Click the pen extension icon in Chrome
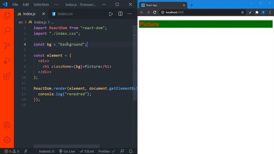 click(250, 12)
